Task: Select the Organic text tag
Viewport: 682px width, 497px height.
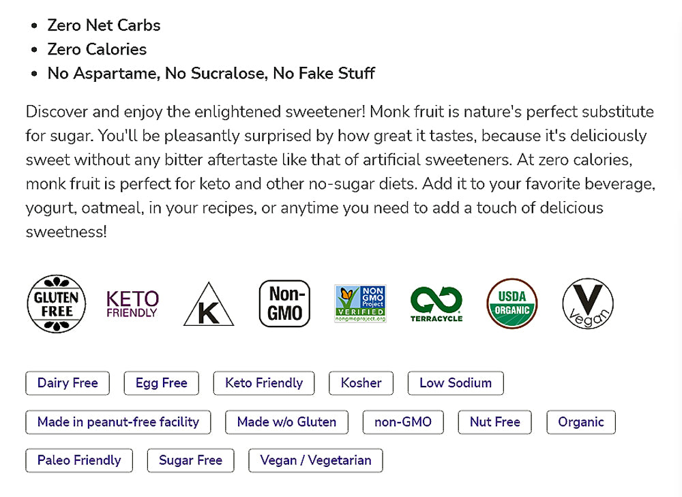Action: coord(581,422)
